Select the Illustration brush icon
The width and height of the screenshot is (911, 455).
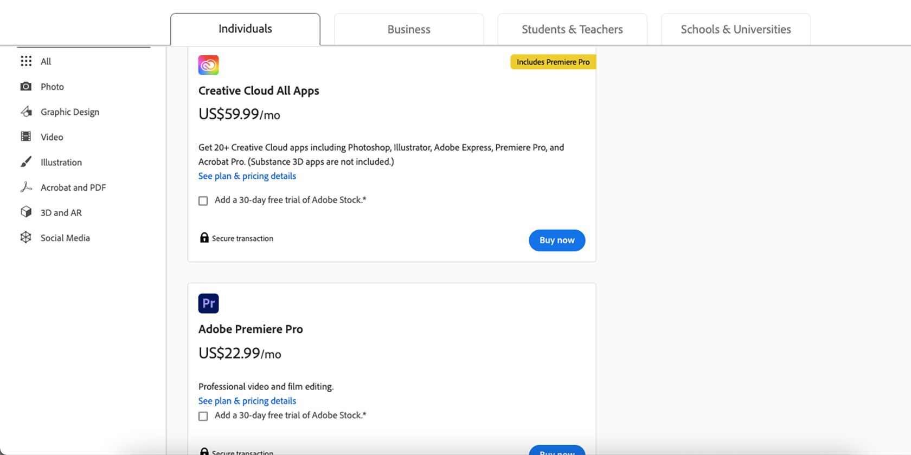pos(26,162)
